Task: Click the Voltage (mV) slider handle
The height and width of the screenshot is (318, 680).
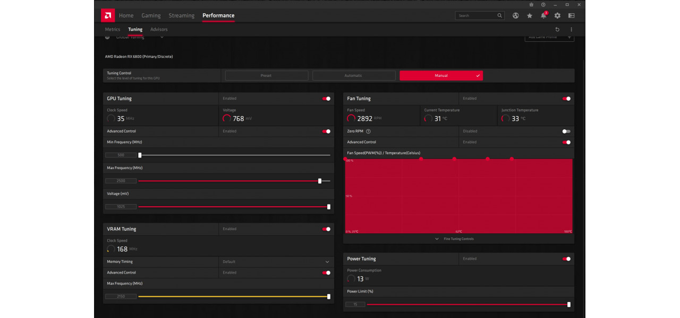Action: [x=329, y=207]
